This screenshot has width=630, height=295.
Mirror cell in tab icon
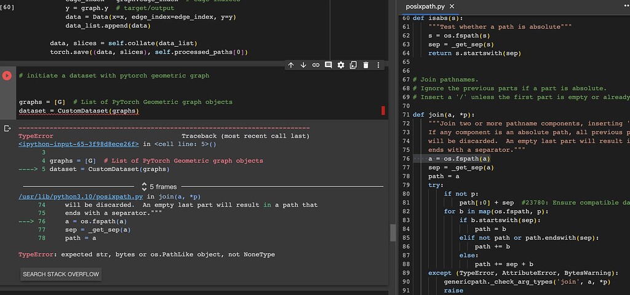pos(353,65)
